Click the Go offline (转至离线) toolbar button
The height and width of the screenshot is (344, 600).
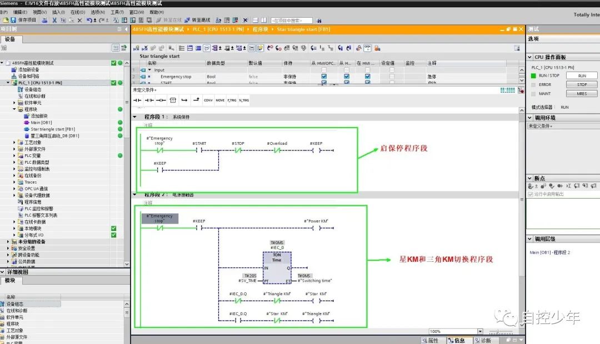pyautogui.click(x=197, y=20)
